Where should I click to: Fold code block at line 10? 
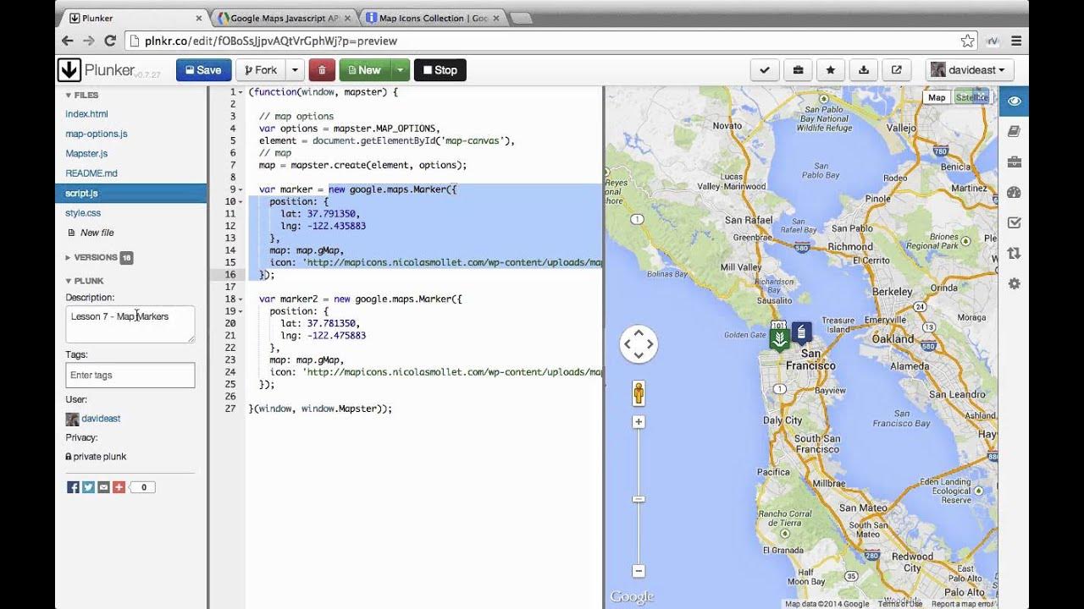[x=242, y=202]
